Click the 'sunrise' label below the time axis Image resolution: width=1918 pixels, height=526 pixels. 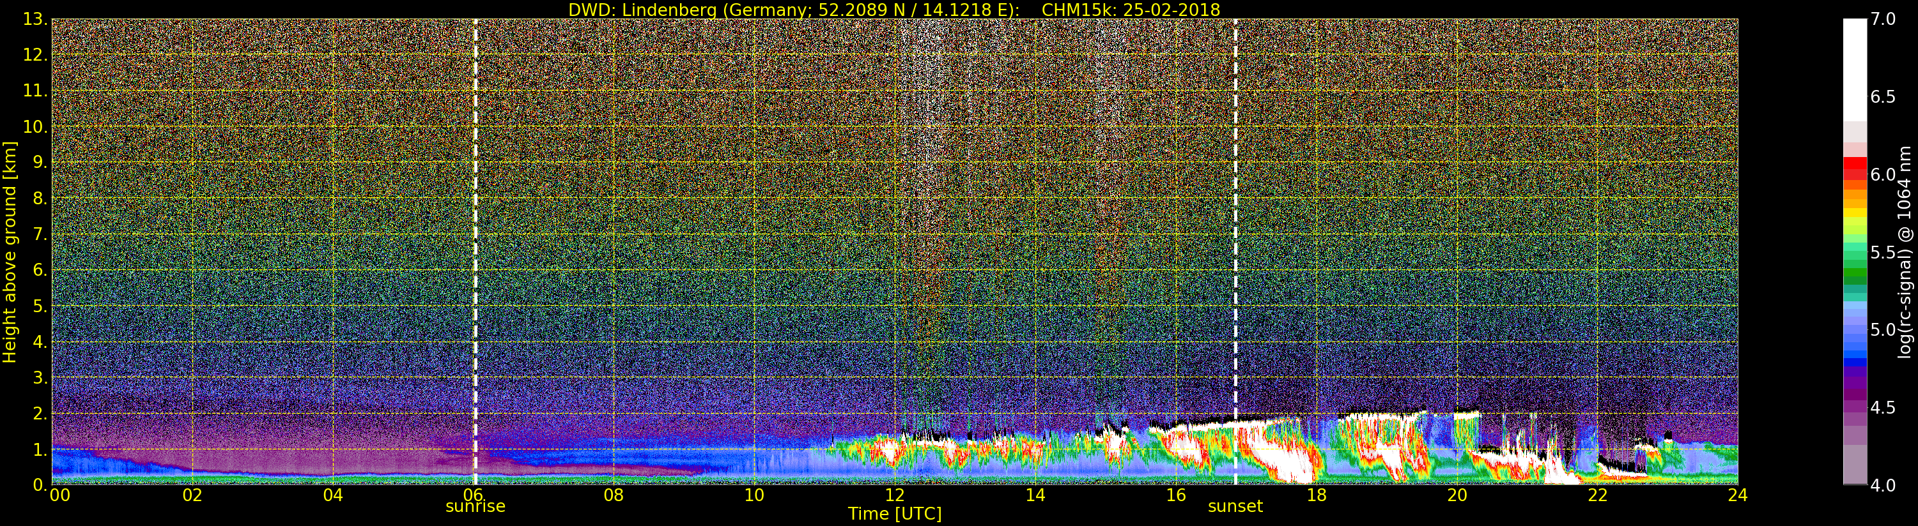click(475, 507)
